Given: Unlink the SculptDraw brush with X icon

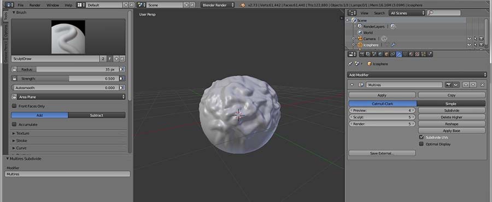Looking at the screenshot, I should click(122, 58).
